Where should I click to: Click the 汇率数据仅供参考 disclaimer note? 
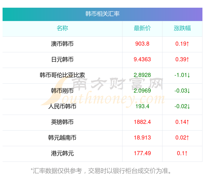pyautogui.click(x=101, y=171)
